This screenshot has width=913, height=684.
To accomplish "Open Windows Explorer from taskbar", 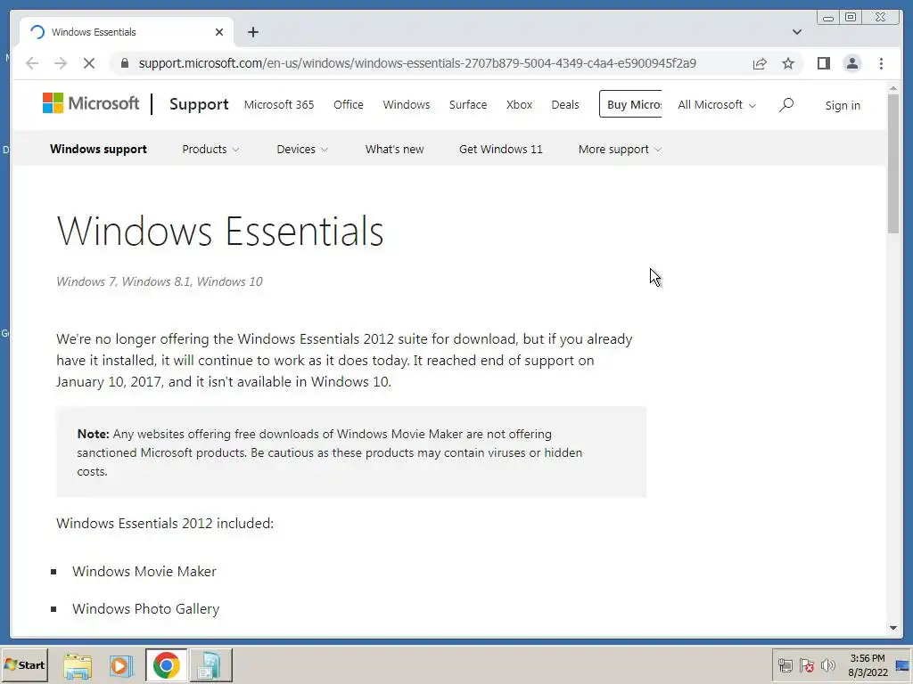I will tap(78, 665).
